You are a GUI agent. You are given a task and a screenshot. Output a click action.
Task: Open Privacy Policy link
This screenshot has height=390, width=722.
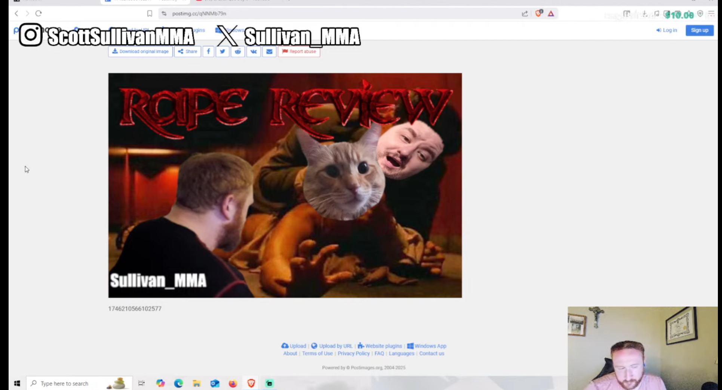(x=354, y=353)
